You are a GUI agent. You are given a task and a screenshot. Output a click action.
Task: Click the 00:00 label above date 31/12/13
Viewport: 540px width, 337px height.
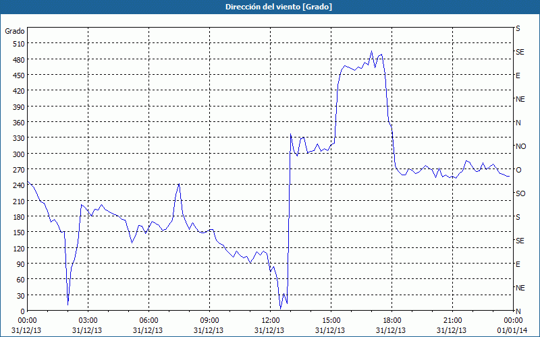27,321
